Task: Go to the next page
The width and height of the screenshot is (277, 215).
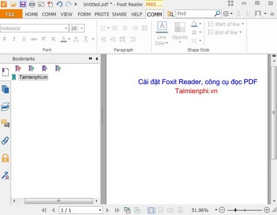Action: point(107,210)
